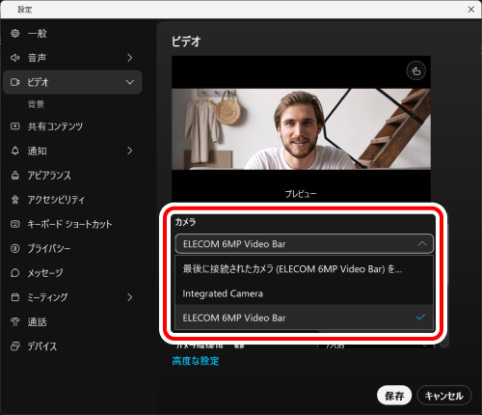Image resolution: width=482 pixels, height=415 pixels.
Task: Choose Integrated Camera from the camera list
Action: pos(304,293)
